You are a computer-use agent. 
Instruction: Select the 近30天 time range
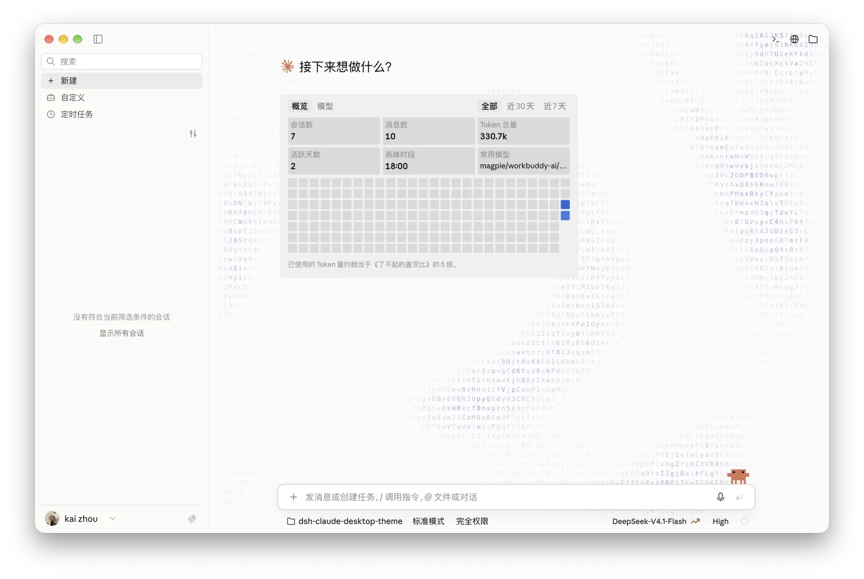click(520, 106)
